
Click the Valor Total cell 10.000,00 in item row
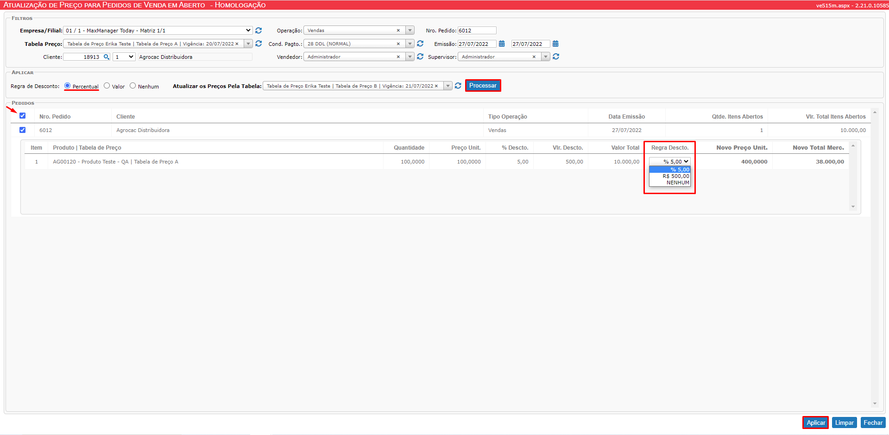point(626,162)
